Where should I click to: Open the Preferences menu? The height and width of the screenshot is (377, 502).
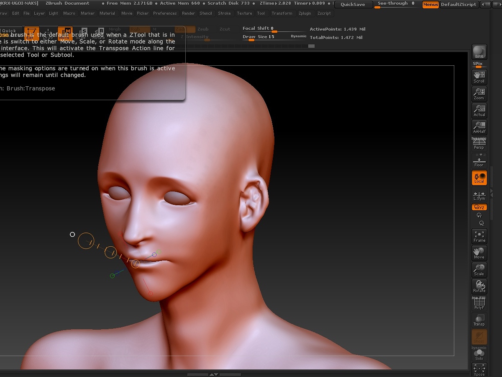165,13
